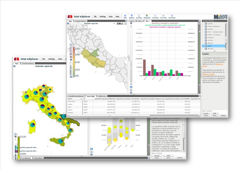
Task: Click the green vertical slider beside bar chart
Action: pos(200,58)
